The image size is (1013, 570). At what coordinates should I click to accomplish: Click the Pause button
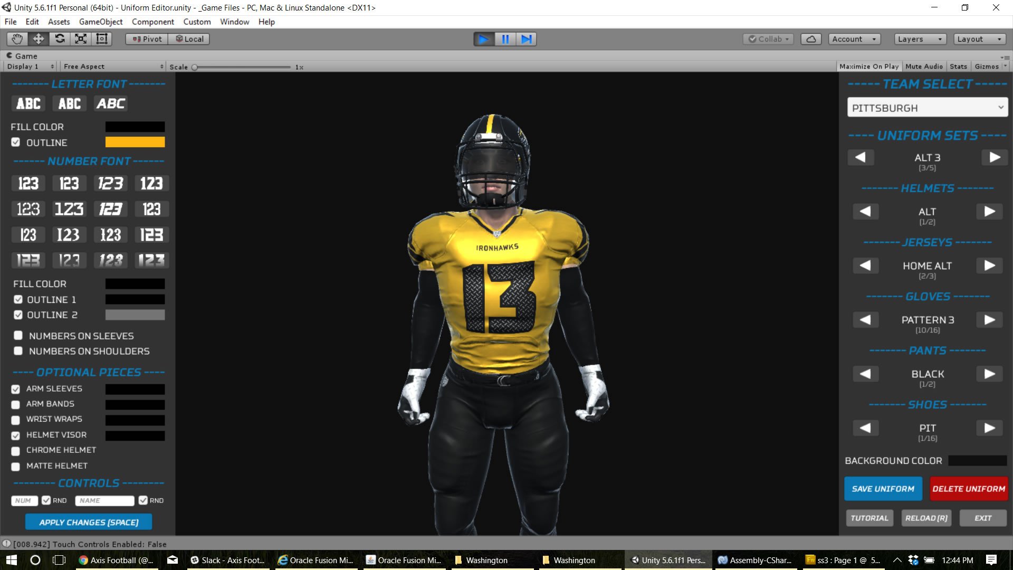tap(505, 39)
